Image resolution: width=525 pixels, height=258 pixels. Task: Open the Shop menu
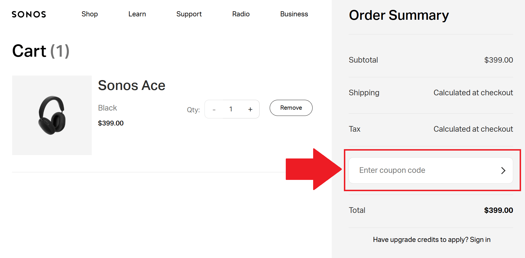(90, 14)
